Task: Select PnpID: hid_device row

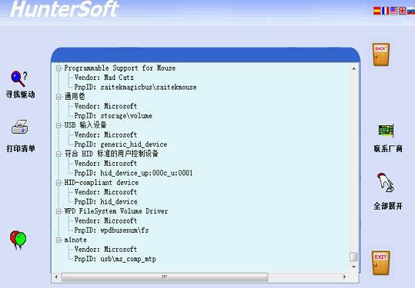Action: [105, 202]
